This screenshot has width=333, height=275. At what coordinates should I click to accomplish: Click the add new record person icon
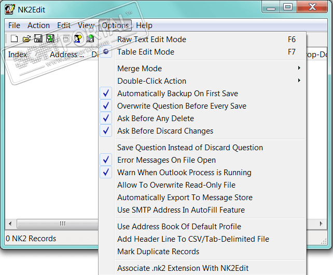78,39
